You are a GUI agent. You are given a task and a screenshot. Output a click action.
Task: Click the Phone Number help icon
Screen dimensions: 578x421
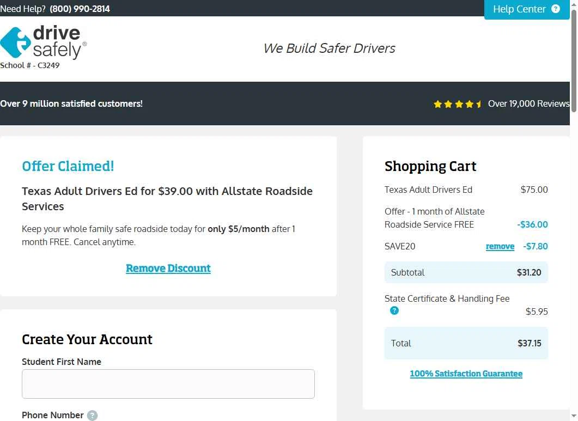click(x=92, y=416)
